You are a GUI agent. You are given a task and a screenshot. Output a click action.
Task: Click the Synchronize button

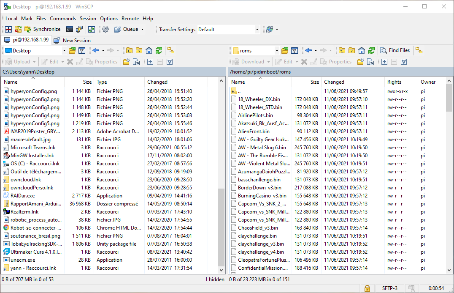pos(43,29)
